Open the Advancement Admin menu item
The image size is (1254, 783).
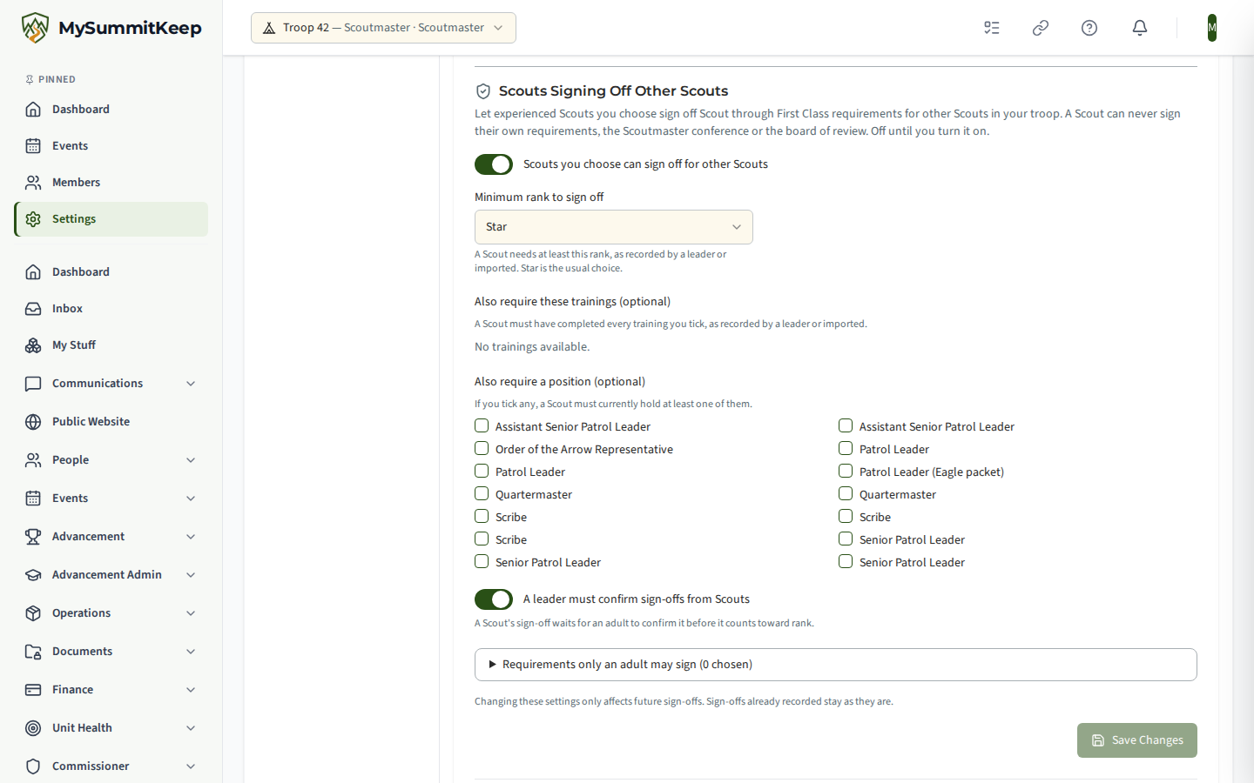click(x=111, y=575)
